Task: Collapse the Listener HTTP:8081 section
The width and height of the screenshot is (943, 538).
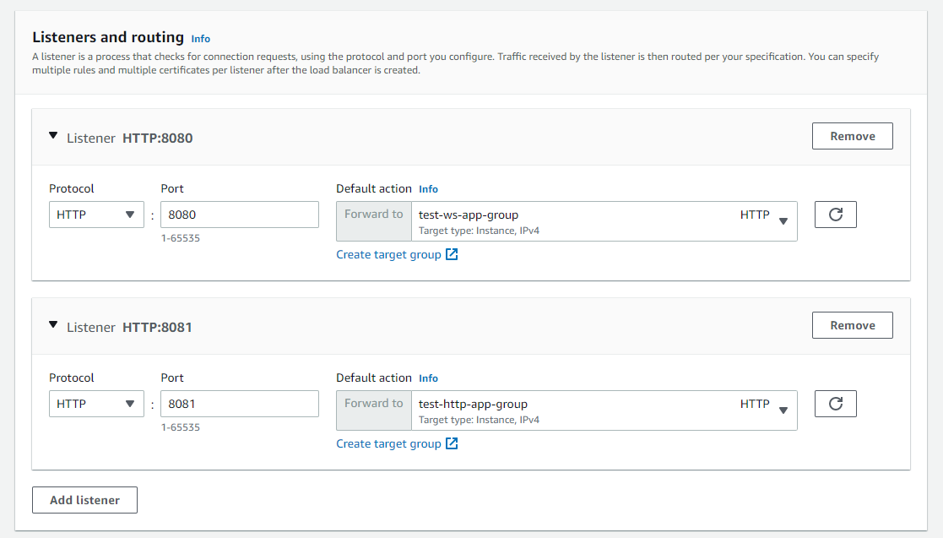Action: pos(53,326)
